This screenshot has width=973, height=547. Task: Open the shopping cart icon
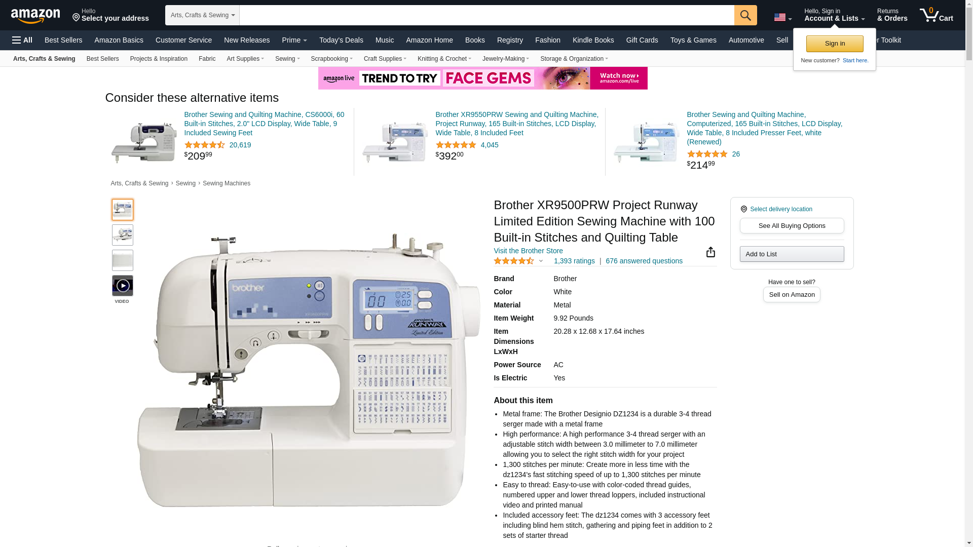point(936,15)
